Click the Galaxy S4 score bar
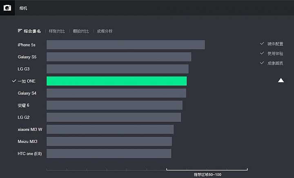 coord(116,93)
